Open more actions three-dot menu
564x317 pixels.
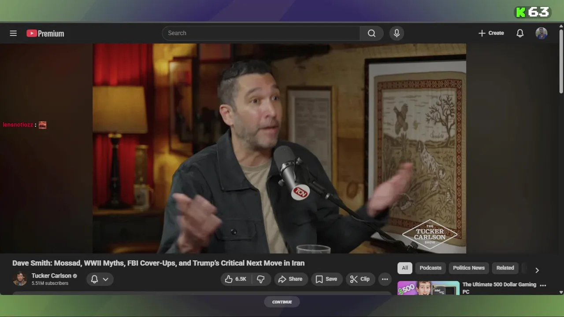tap(385, 279)
